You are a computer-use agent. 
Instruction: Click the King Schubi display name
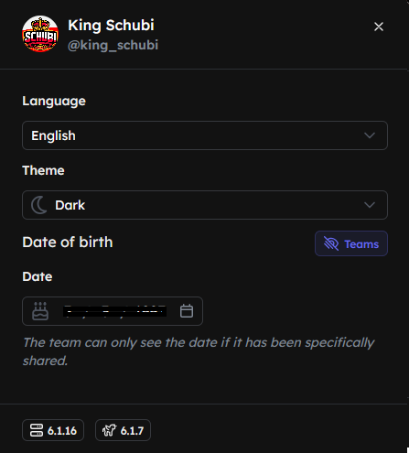click(111, 26)
